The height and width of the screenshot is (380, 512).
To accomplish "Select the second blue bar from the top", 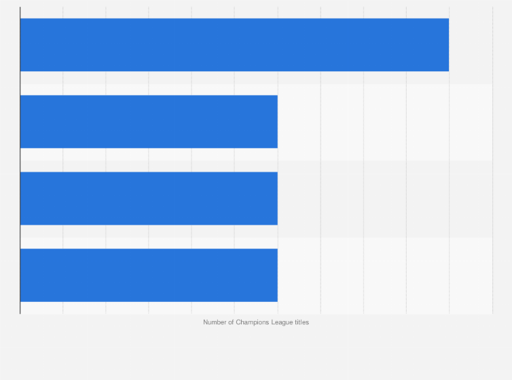I will 149,121.
